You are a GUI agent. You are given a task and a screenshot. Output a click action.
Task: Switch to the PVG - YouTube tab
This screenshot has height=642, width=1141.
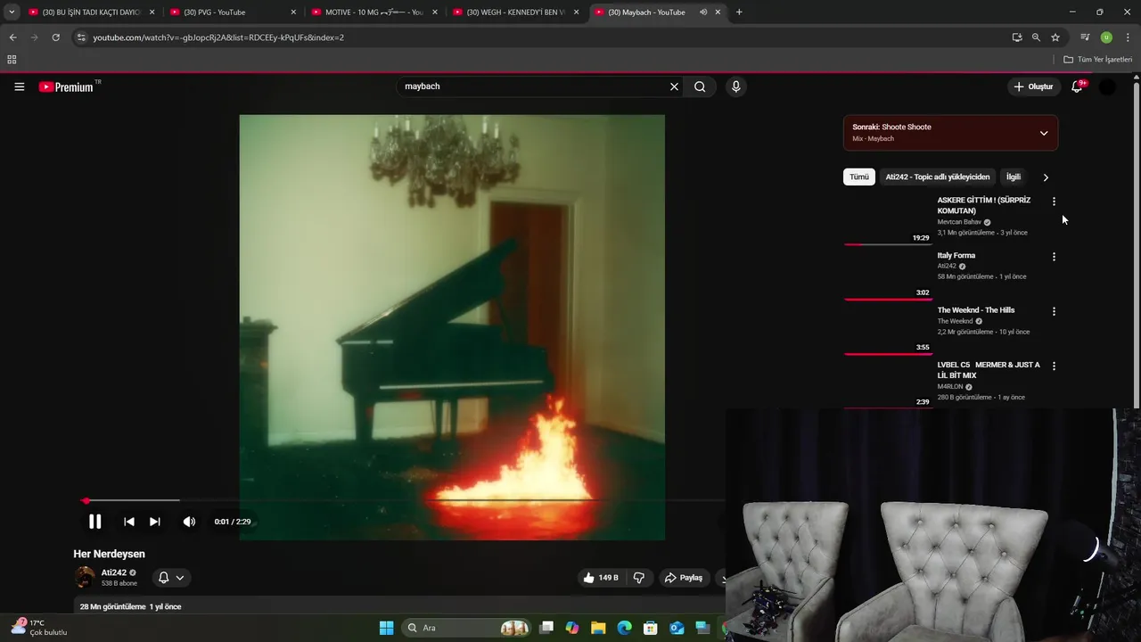[x=234, y=12]
